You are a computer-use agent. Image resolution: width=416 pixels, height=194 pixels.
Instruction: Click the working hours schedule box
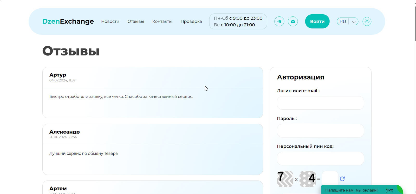pos(238,21)
